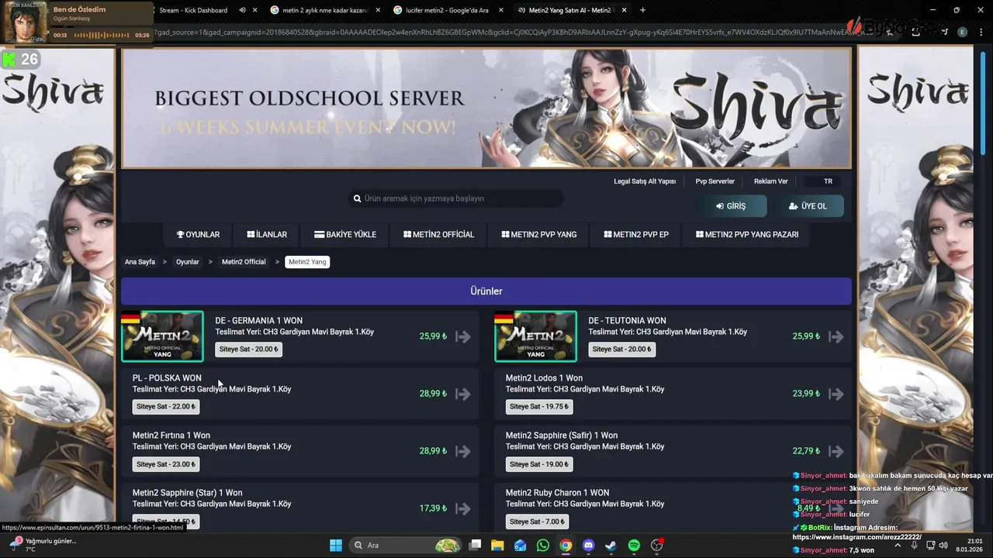Click Siteye Sat button for DE - GERMANIA
This screenshot has height=558, width=993.
[x=248, y=349]
